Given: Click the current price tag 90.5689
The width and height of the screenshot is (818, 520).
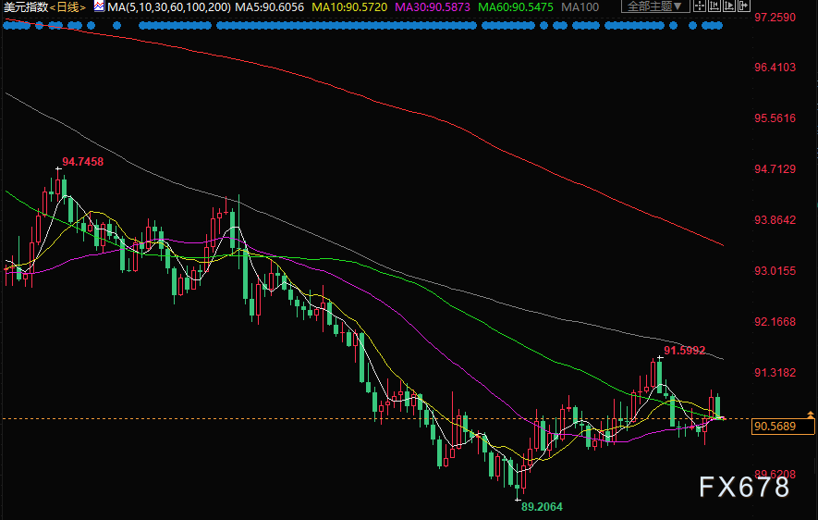Looking at the screenshot, I should (x=783, y=426).
